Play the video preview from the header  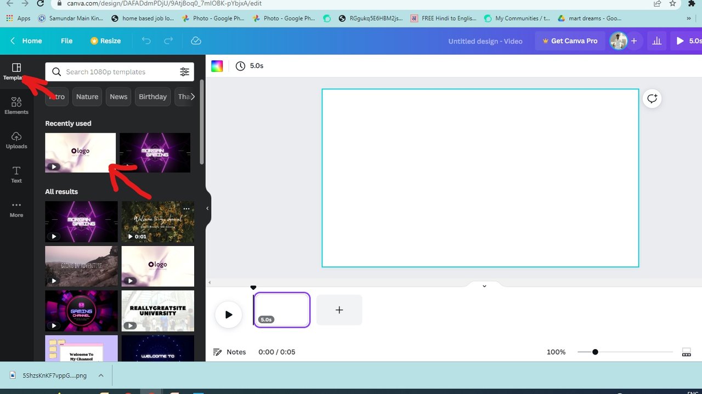(x=687, y=41)
